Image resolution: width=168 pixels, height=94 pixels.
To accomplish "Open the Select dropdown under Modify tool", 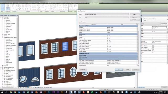I will [x=3, y=11].
